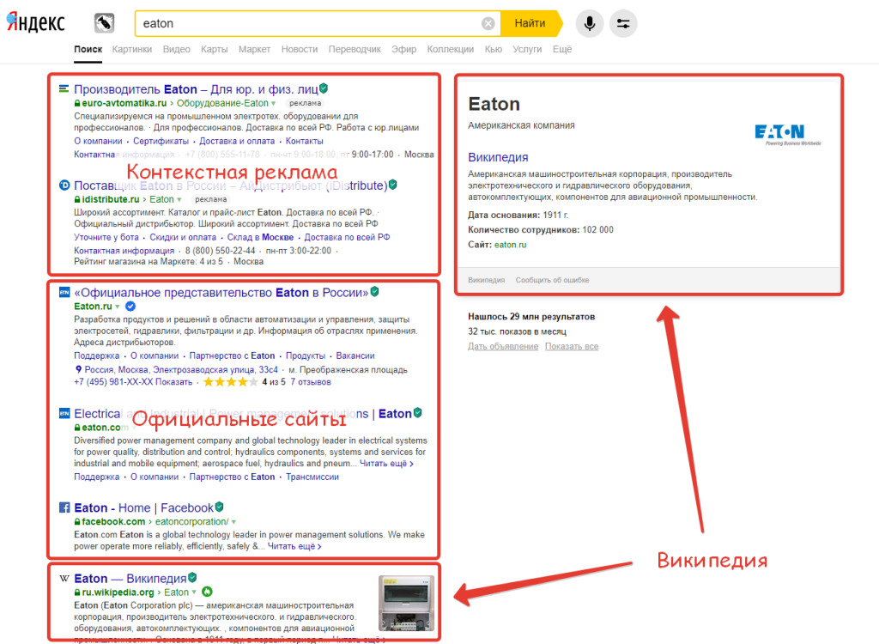The height and width of the screenshot is (644, 879).
Task: Click the iDistribute ad favicon
Action: pos(64,185)
